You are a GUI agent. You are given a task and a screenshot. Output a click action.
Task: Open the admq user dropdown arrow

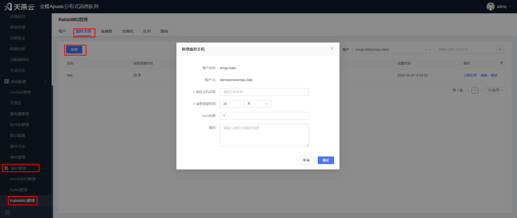tap(510, 7)
